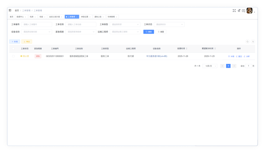Click the blue 搜索 button
265x153 pixels.
pyautogui.click(x=148, y=32)
